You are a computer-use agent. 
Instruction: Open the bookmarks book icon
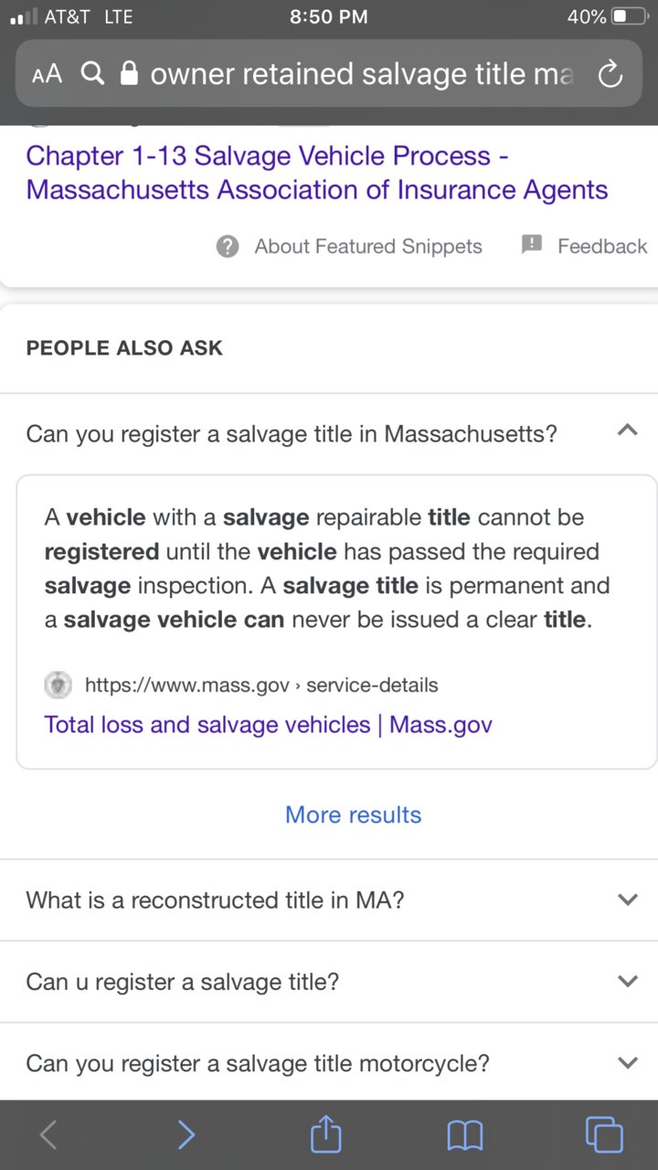(x=465, y=1136)
